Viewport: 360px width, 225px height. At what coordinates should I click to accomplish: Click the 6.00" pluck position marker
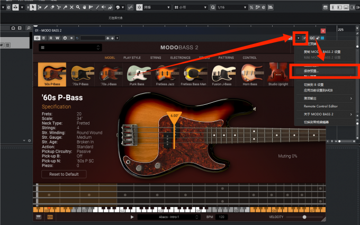tap(174, 116)
